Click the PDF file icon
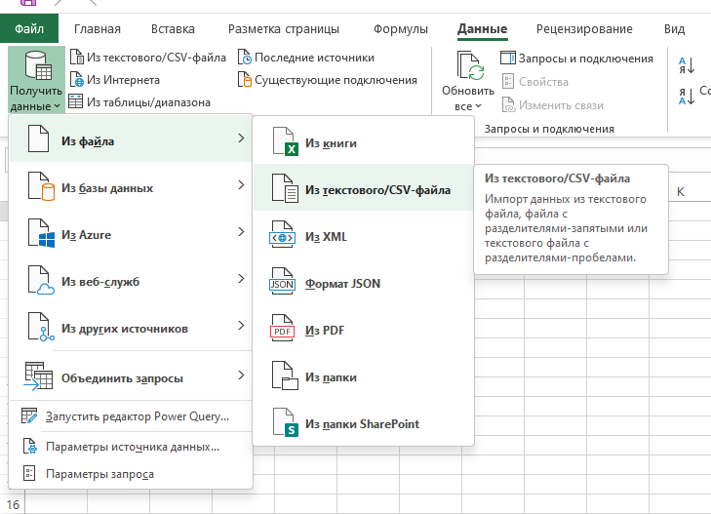The height and width of the screenshot is (514, 711). point(282,328)
